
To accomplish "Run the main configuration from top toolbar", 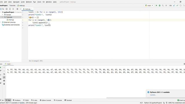I will click(x=156, y=5).
